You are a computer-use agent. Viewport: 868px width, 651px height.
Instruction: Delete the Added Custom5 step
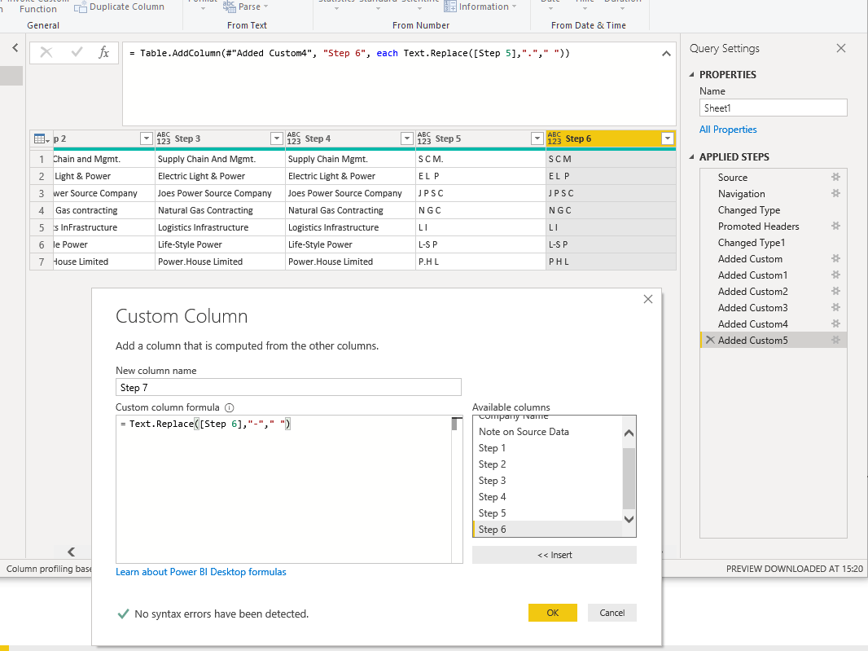(709, 341)
